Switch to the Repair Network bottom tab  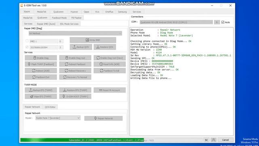point(32,107)
